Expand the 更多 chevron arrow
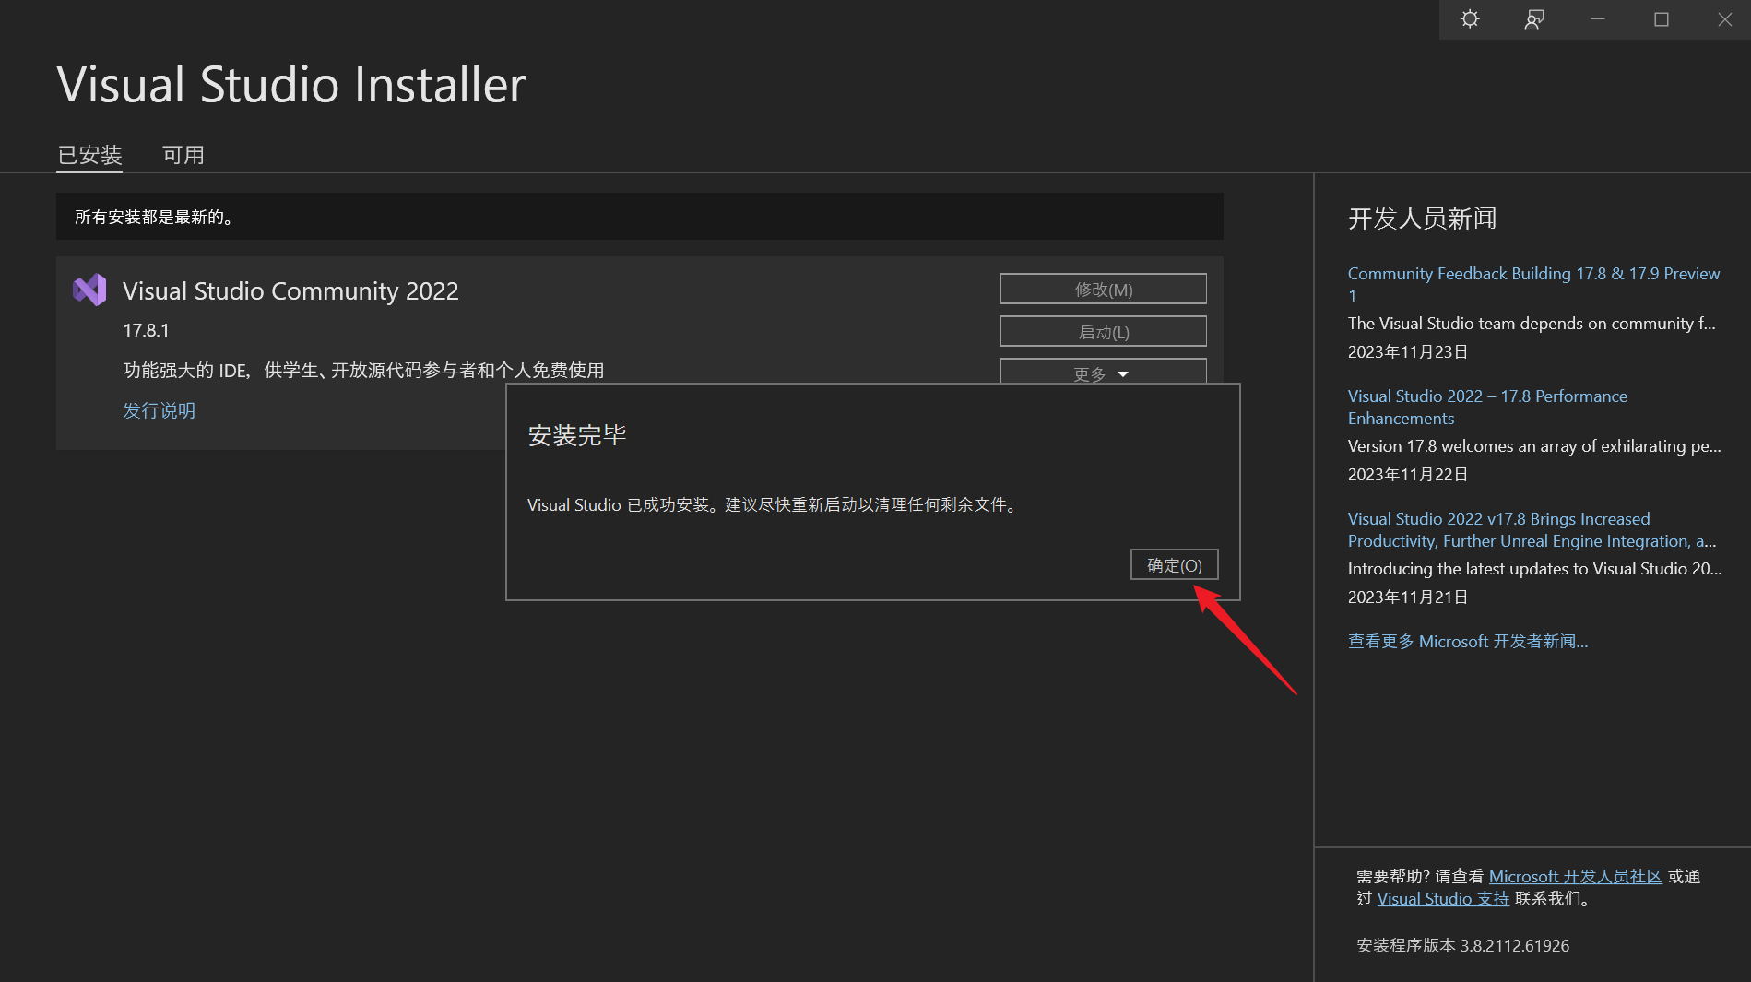The height and width of the screenshot is (982, 1751). point(1122,374)
